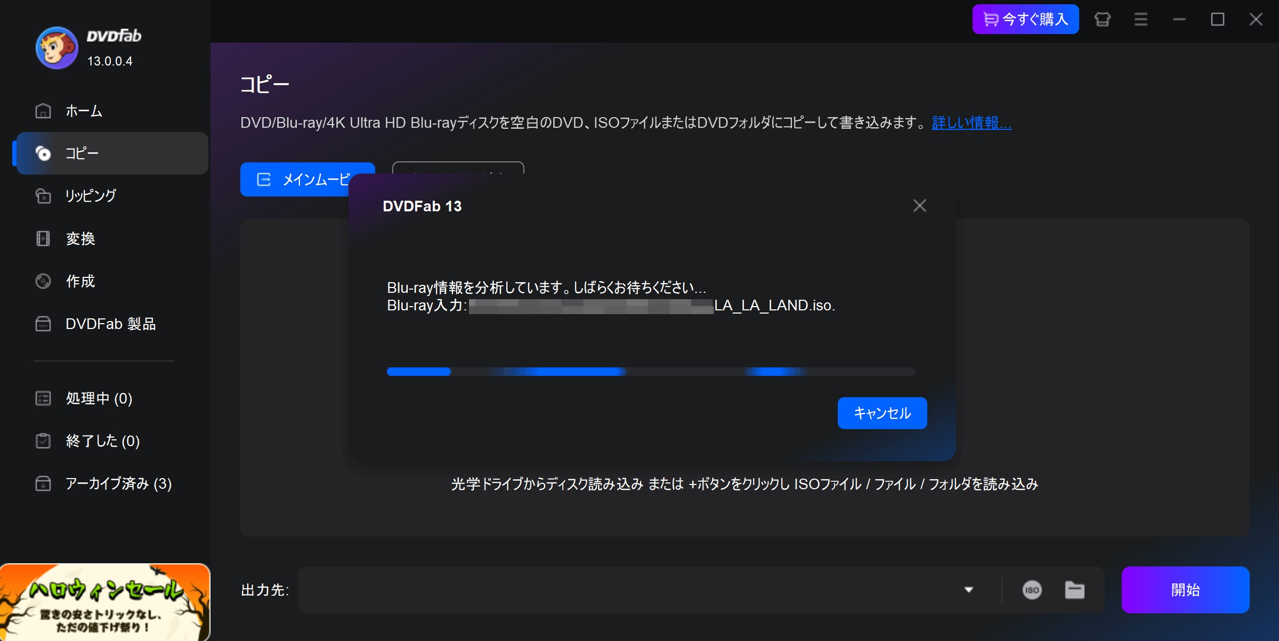Viewport: 1279px width, 641px height.
Task: Open the hamburger menu icon
Action: (x=1141, y=20)
